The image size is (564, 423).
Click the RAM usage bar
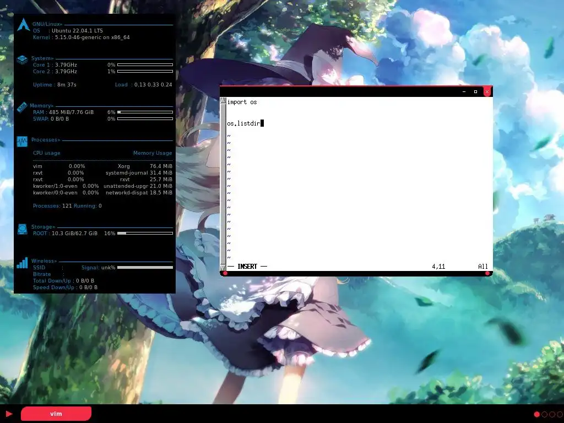click(x=145, y=112)
